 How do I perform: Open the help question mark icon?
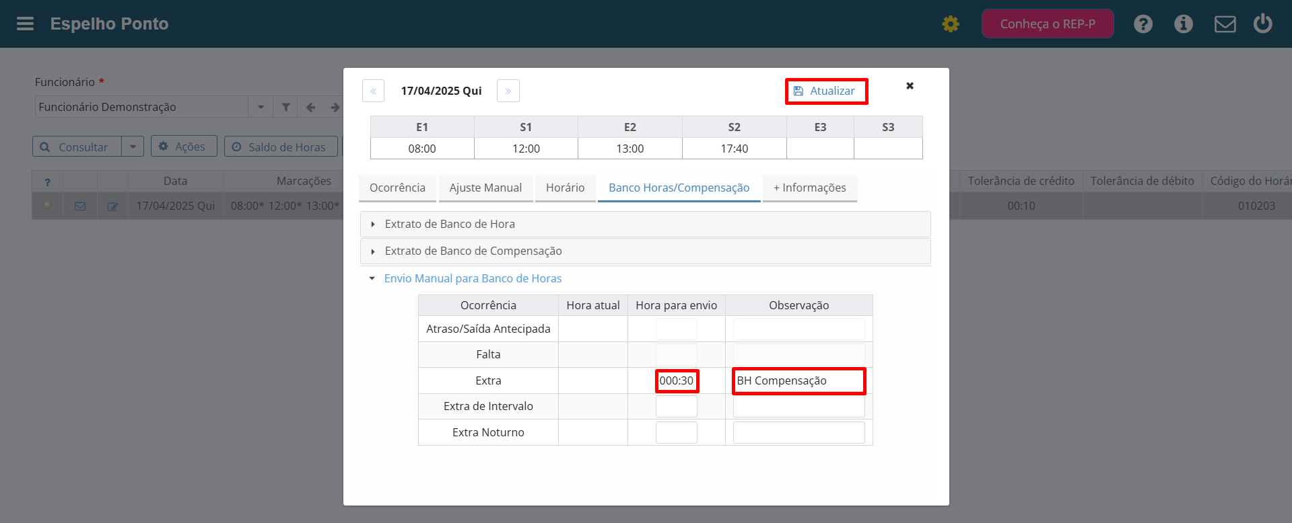point(1143,24)
